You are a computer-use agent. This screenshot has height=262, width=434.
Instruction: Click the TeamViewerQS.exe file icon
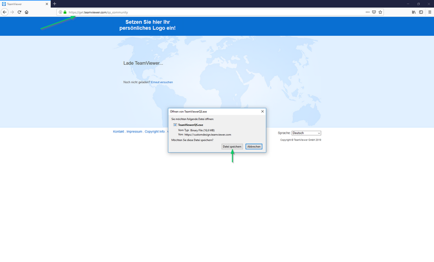tap(175, 125)
